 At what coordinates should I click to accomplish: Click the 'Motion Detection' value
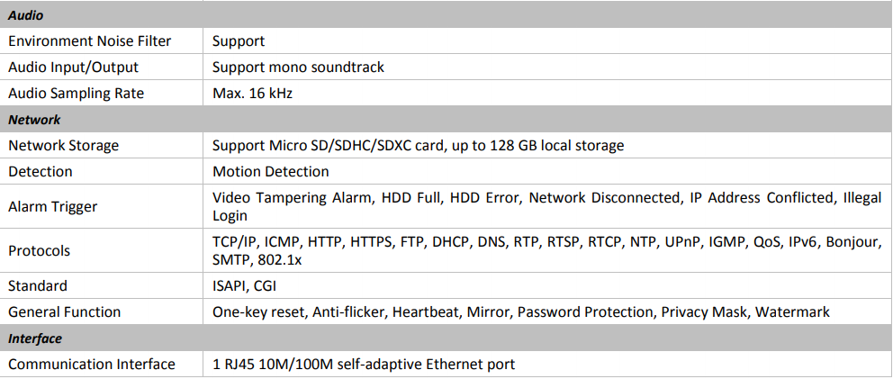click(x=270, y=171)
